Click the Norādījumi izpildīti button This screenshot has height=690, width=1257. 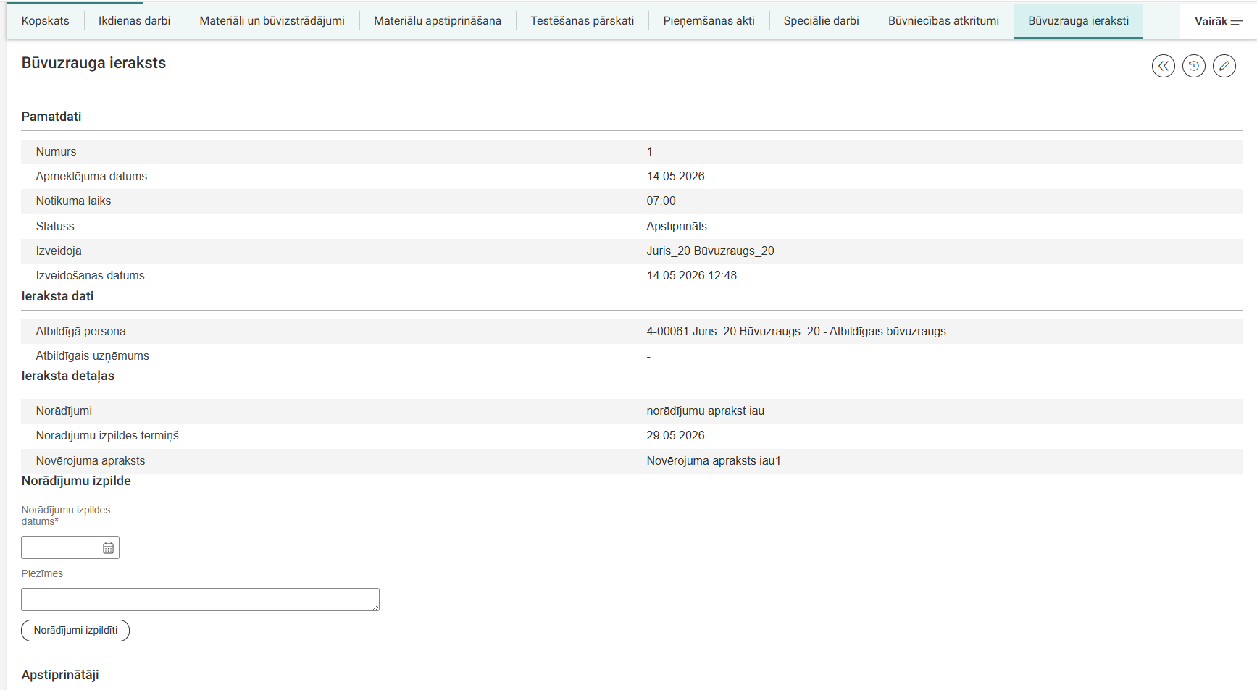click(x=75, y=631)
